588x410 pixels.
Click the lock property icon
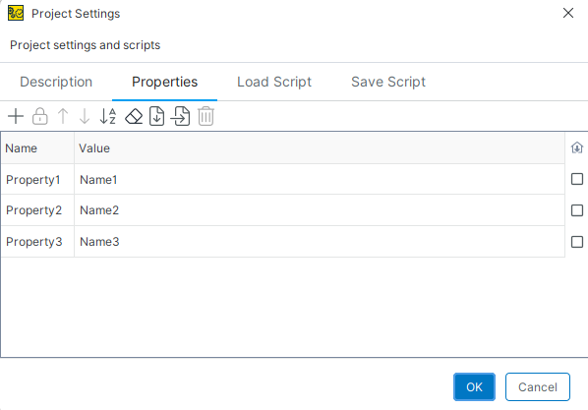click(39, 116)
